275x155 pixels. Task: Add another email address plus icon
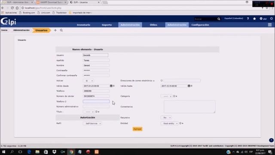click(154, 81)
